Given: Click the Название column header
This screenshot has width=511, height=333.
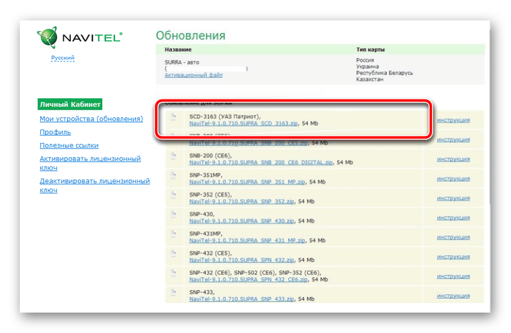Looking at the screenshot, I should click(178, 50).
